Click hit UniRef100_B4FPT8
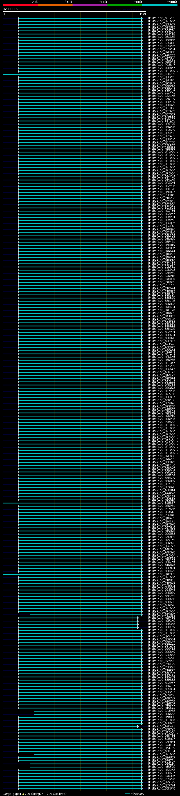Screen dimensions: 180x796 [161, 117]
